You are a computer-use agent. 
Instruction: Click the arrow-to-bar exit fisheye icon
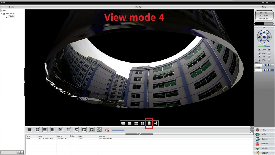(x=155, y=123)
